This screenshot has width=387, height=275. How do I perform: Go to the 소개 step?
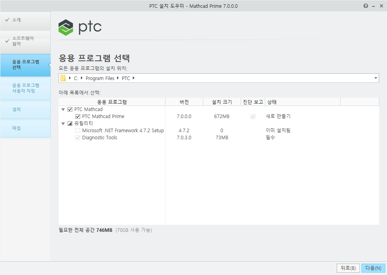click(26, 20)
